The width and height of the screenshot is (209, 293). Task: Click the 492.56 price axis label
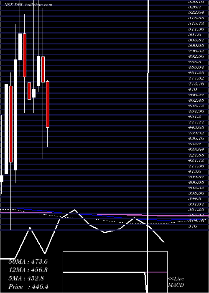196,57
